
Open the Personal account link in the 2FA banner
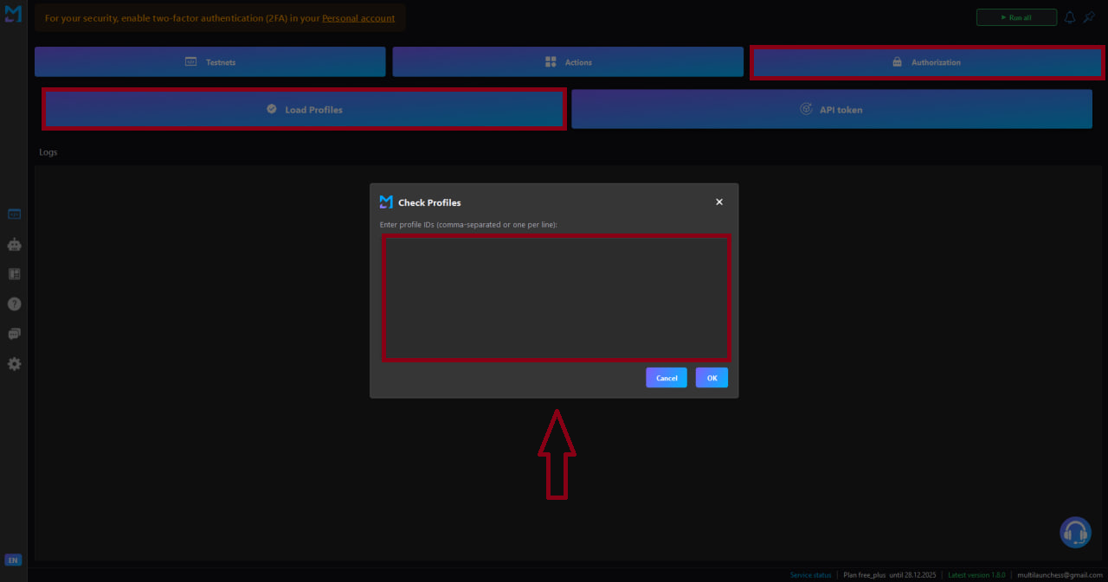[358, 17]
